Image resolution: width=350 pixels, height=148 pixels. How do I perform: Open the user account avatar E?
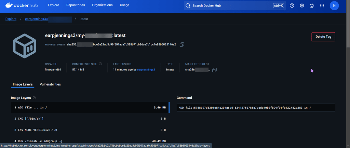[x=334, y=5]
